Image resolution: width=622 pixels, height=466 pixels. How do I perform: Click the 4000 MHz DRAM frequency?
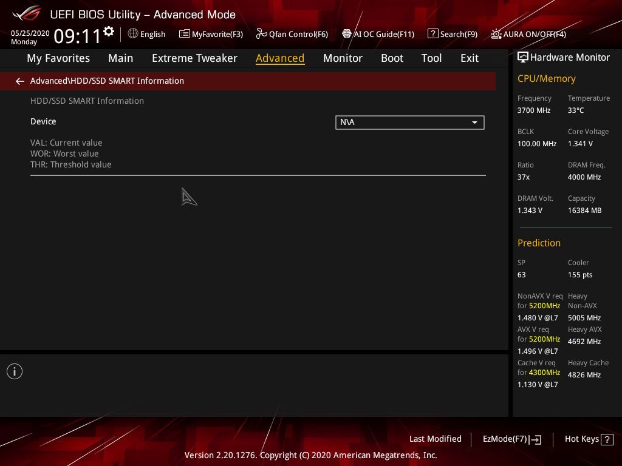coord(584,177)
